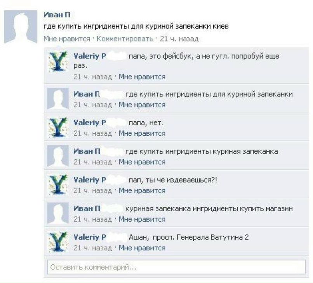Like the comment 'пап, ты че издеваешься?!'
Image resolution: width=313 pixels, height=283 pixels.
[142, 191]
